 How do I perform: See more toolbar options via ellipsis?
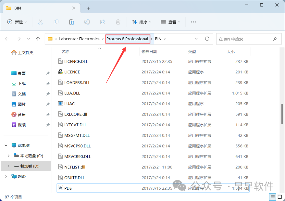[x=193, y=22]
